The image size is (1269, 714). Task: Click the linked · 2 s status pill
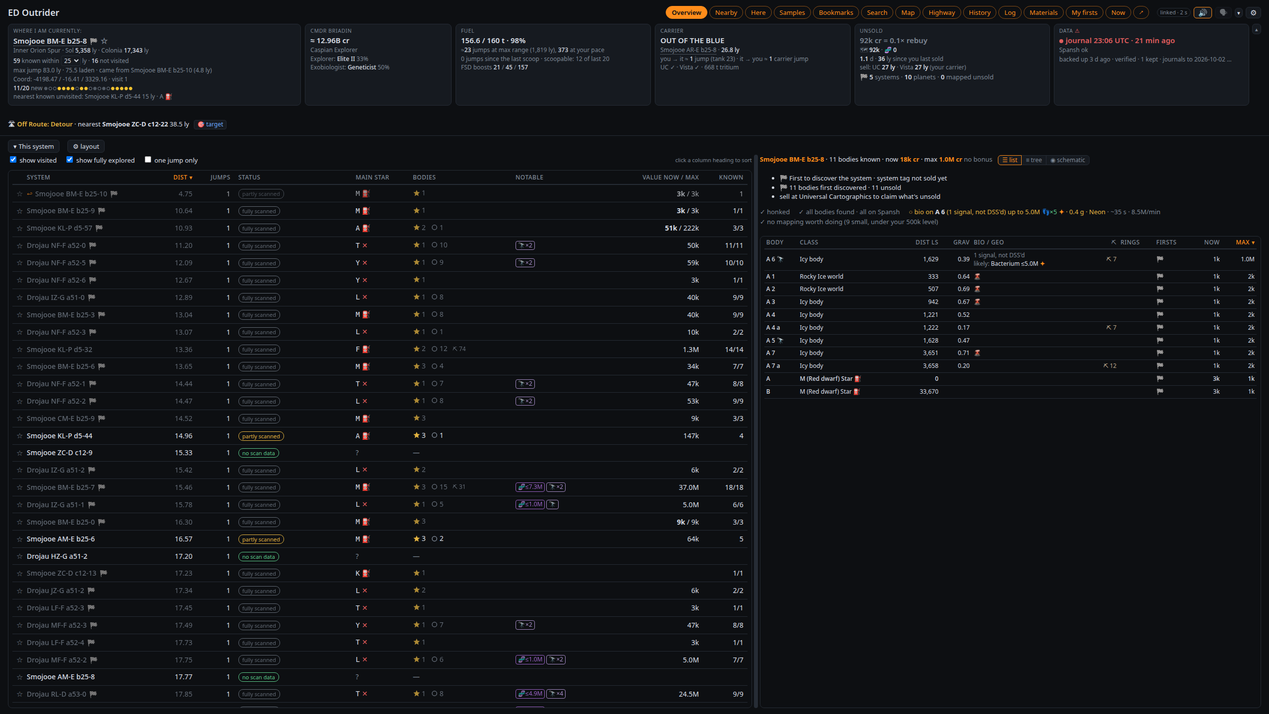click(1173, 13)
